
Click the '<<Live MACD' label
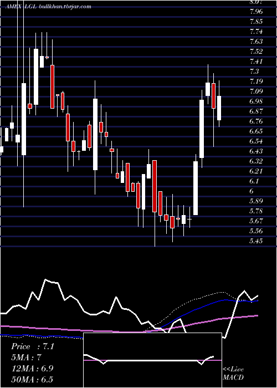pyautogui.click(x=233, y=373)
